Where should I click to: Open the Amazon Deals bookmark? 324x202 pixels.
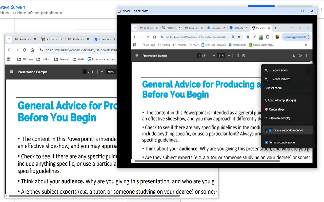pos(237,45)
